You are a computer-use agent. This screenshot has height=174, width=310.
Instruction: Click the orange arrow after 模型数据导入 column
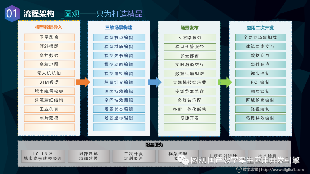click(83, 82)
